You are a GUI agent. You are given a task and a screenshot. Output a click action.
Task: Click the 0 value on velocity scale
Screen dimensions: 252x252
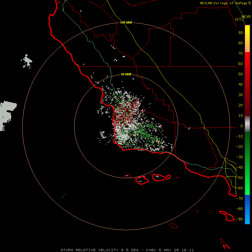tap(242, 126)
